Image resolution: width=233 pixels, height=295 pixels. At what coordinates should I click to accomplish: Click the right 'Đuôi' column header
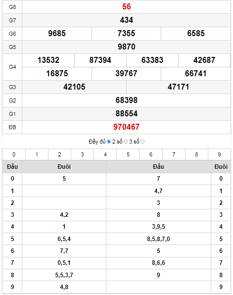221,166
